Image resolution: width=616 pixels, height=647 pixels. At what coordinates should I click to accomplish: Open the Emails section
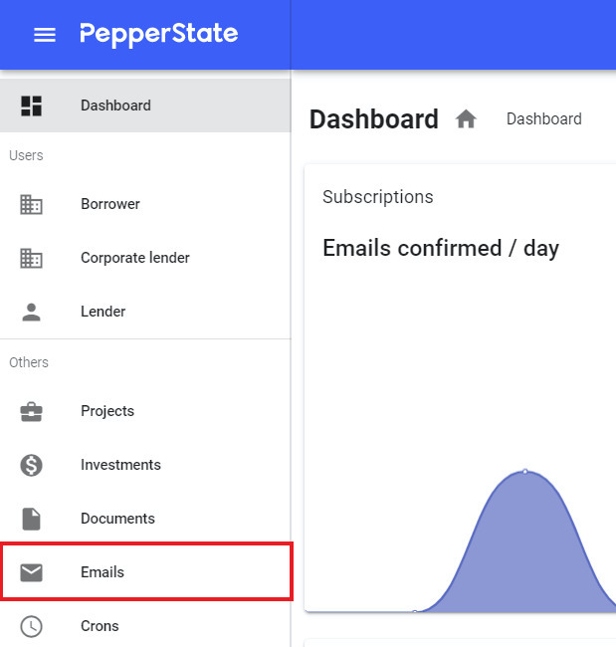coord(103,572)
